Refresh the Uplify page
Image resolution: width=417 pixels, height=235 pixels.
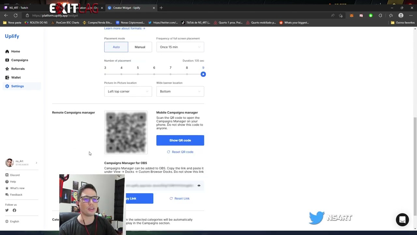click(x=16, y=15)
